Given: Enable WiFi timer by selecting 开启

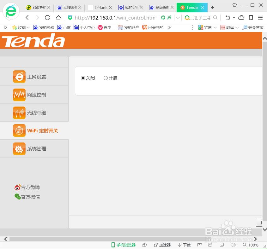Looking at the screenshot, I should pyautogui.click(x=105, y=78).
